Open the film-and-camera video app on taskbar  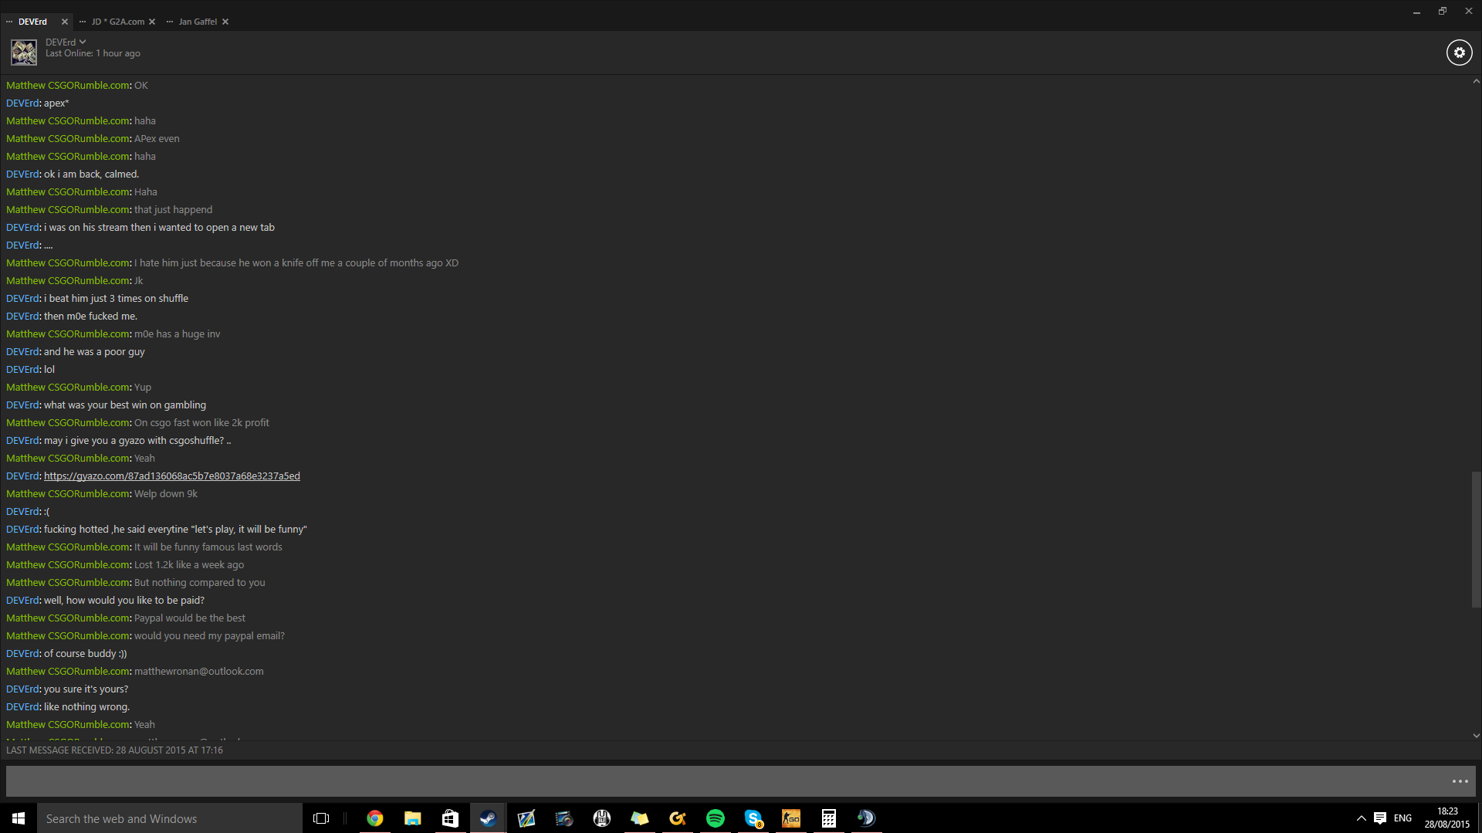pyautogui.click(x=564, y=818)
